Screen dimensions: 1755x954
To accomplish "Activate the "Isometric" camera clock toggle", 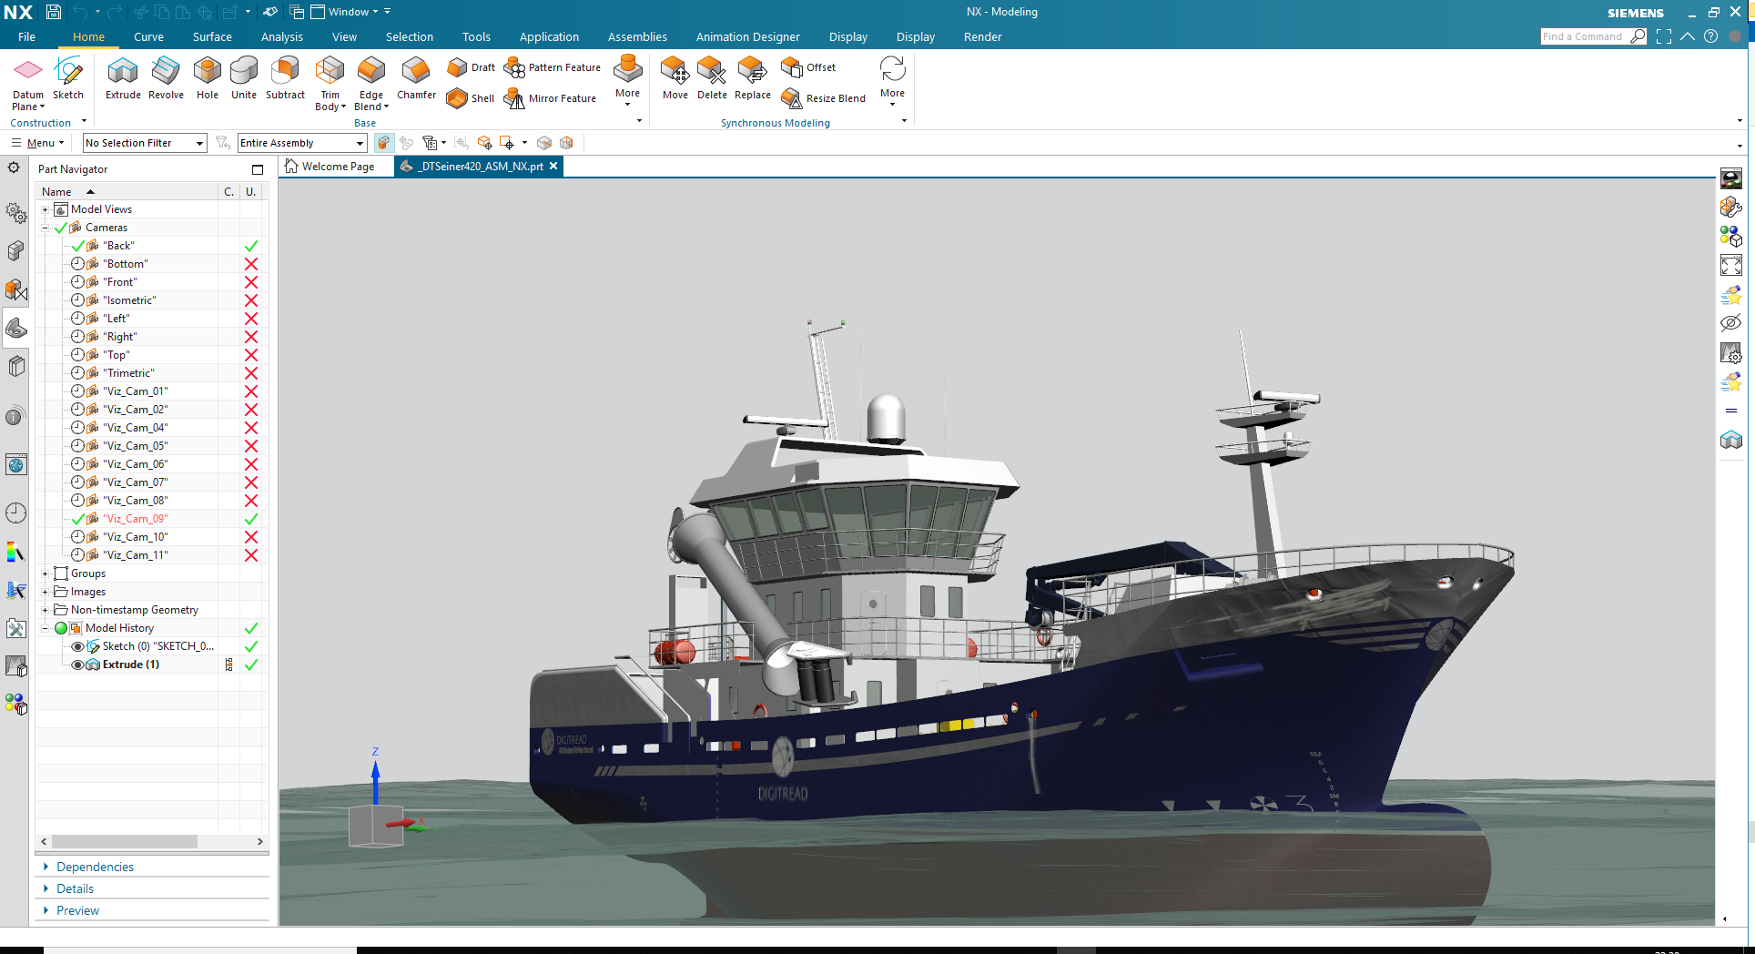I will tap(77, 300).
